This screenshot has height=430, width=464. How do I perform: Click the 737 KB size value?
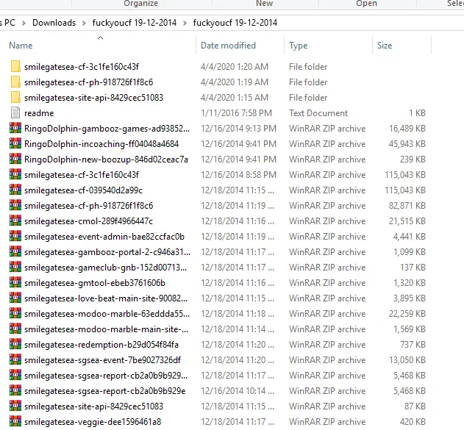click(413, 344)
